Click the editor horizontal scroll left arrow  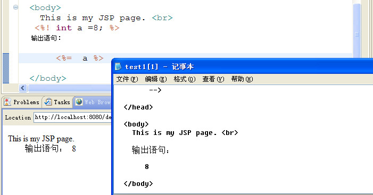click(22, 88)
